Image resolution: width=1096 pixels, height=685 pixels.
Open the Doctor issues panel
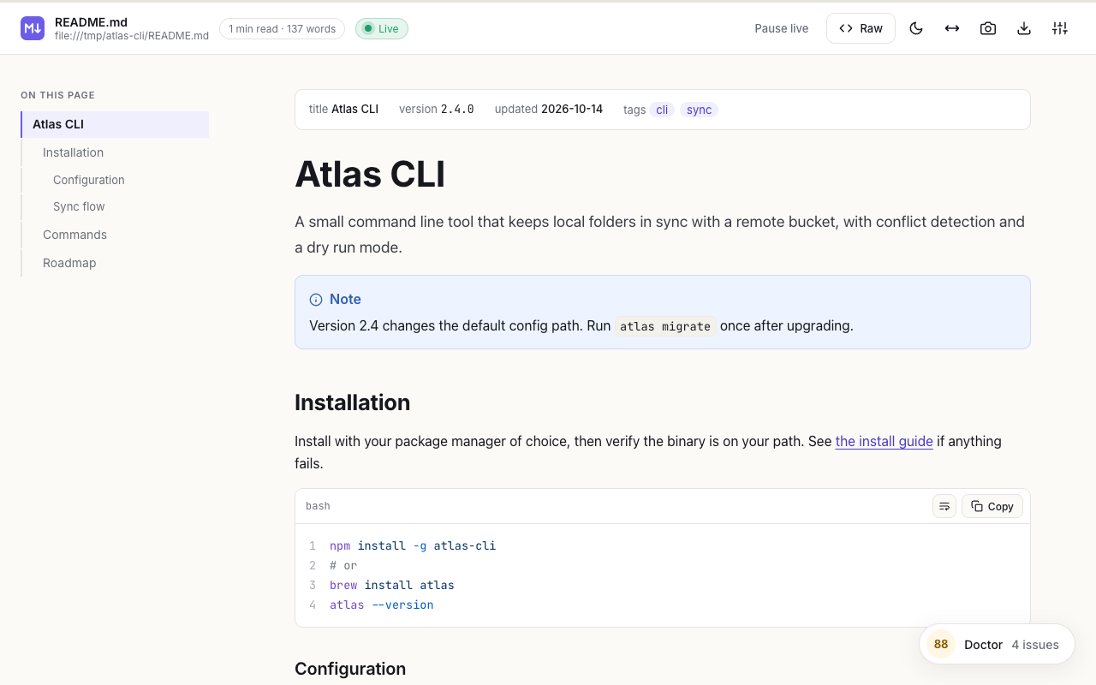[x=997, y=644]
